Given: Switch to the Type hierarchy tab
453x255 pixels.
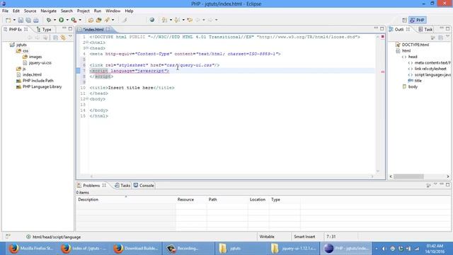Looking at the screenshot, I should click(x=44, y=30).
